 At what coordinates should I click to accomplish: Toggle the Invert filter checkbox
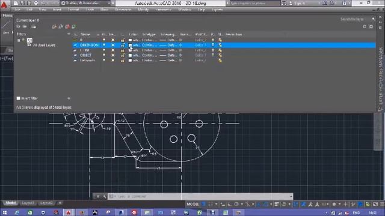point(18,98)
